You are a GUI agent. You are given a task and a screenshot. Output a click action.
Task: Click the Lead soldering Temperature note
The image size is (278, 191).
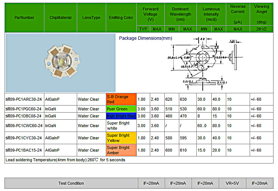(x=65, y=160)
